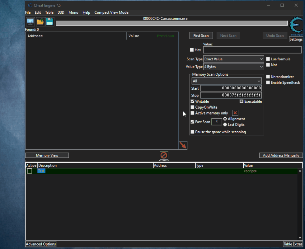Open the Value Type 4 Bytes dropdown

tap(233, 67)
